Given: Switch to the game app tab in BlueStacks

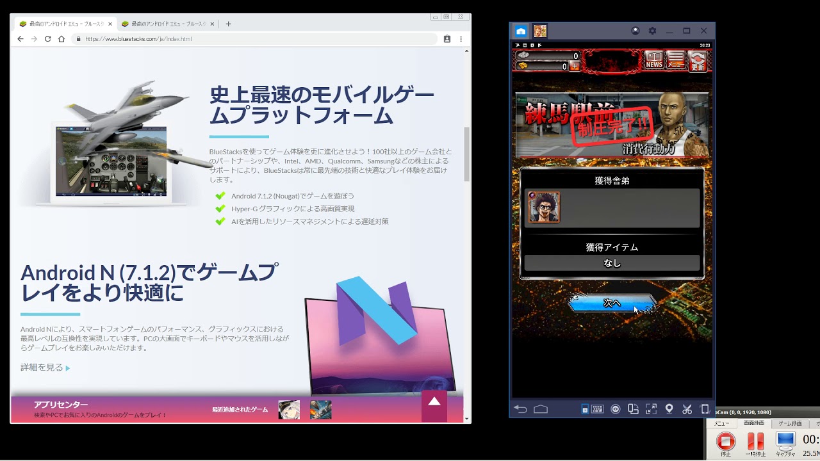Looking at the screenshot, I should pos(540,31).
